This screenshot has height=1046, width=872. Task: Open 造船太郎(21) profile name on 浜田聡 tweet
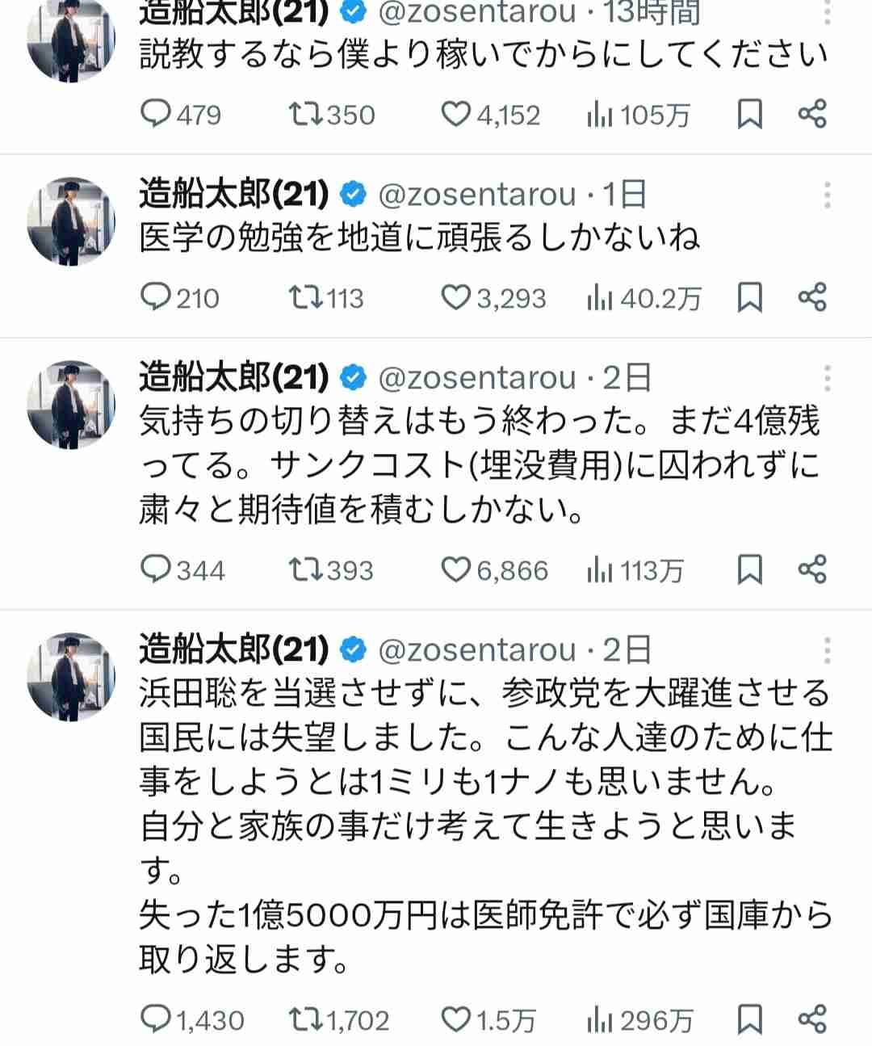coord(234,650)
